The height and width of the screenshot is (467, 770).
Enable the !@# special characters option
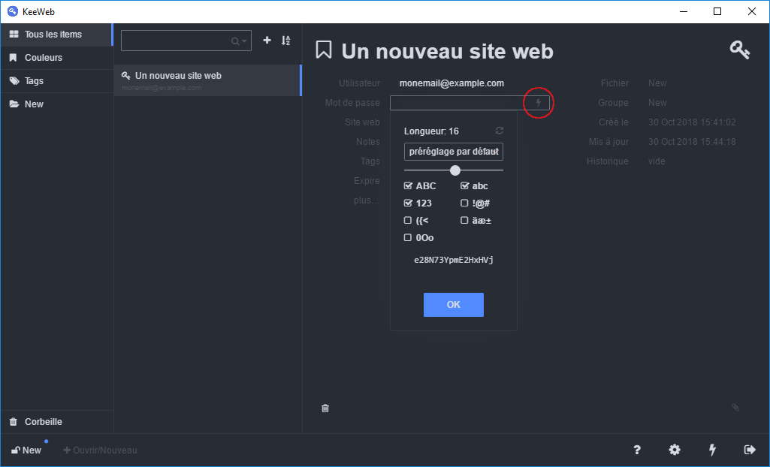coord(464,203)
